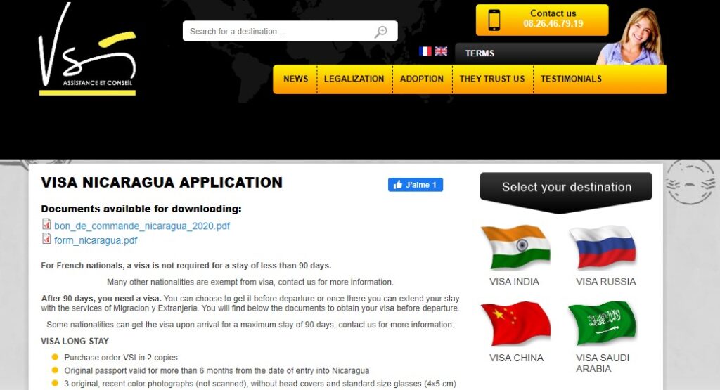Click the VSI Assistance et Conseil logo
This screenshot has height=390, width=720.
click(87, 49)
